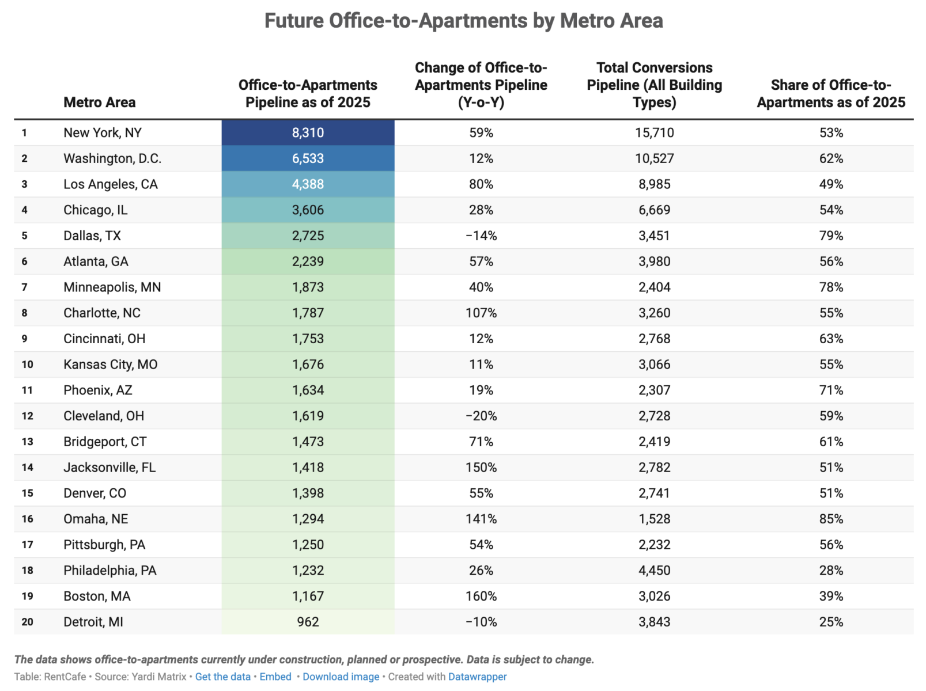Screen dimensions: 926x691
Task: Select the blue 6,533 pipeline cell
Action: coord(308,158)
